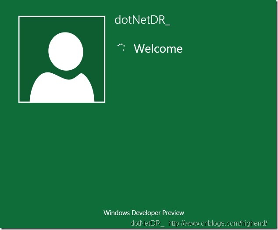Click the user account avatar picture
The image size is (278, 230).
[62, 59]
